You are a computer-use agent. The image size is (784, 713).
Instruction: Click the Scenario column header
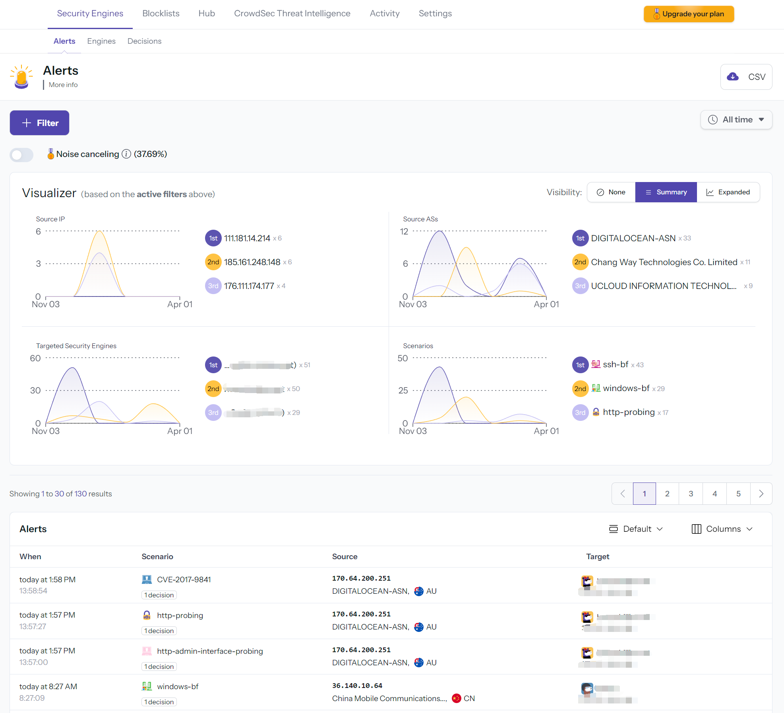157,556
